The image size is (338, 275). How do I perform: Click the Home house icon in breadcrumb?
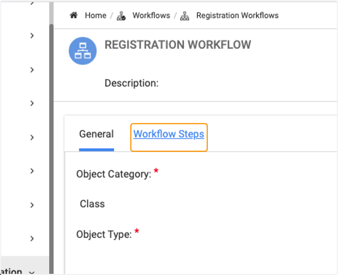tap(74, 15)
